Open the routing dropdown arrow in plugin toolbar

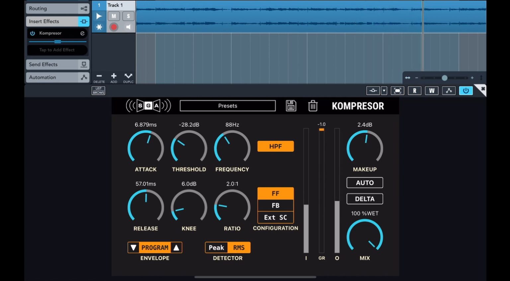click(384, 90)
